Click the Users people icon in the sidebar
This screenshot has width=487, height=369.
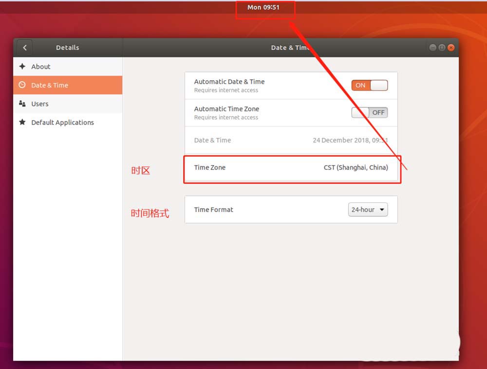coord(23,104)
